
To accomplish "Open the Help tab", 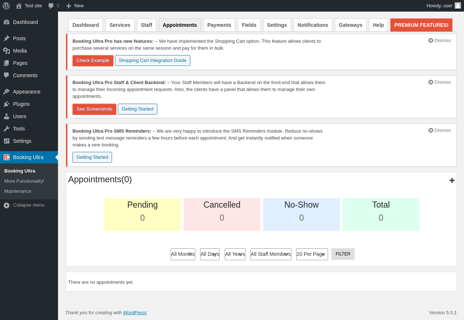I will [x=378, y=25].
